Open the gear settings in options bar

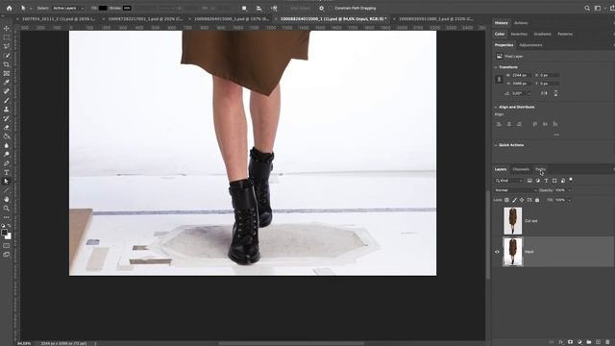[322, 8]
